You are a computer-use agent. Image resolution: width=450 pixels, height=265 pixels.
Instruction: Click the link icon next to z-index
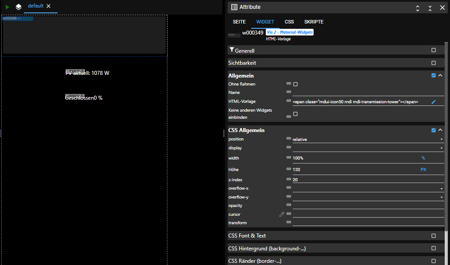point(289,179)
